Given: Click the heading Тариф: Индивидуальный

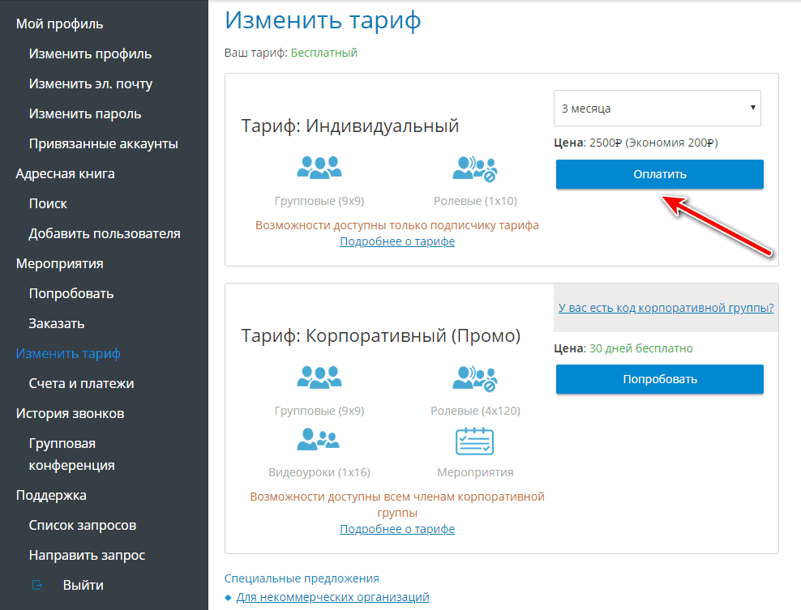Looking at the screenshot, I should (350, 126).
